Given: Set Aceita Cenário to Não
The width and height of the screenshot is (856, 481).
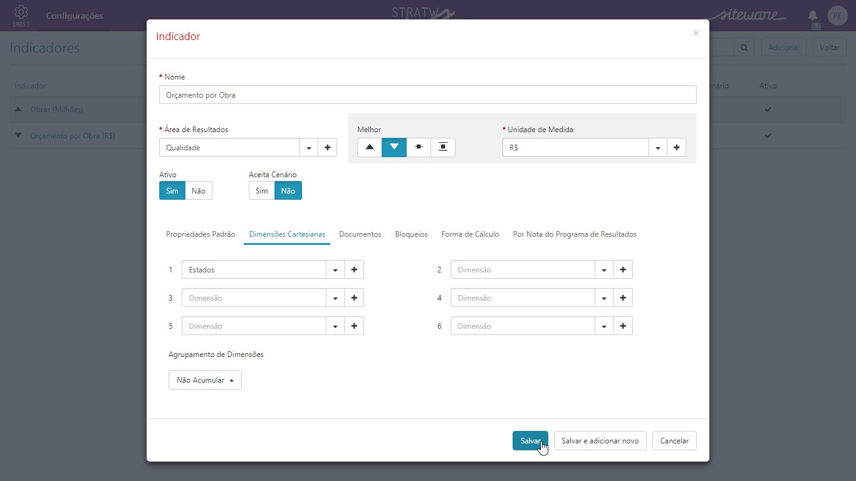Looking at the screenshot, I should pyautogui.click(x=288, y=190).
